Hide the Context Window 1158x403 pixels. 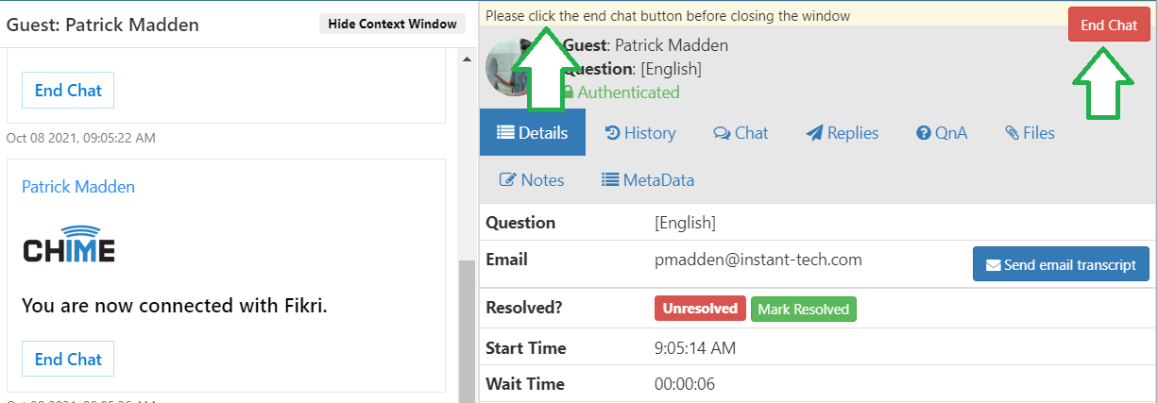392,24
